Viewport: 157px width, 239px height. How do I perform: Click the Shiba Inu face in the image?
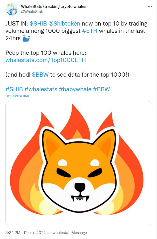pos(79,170)
